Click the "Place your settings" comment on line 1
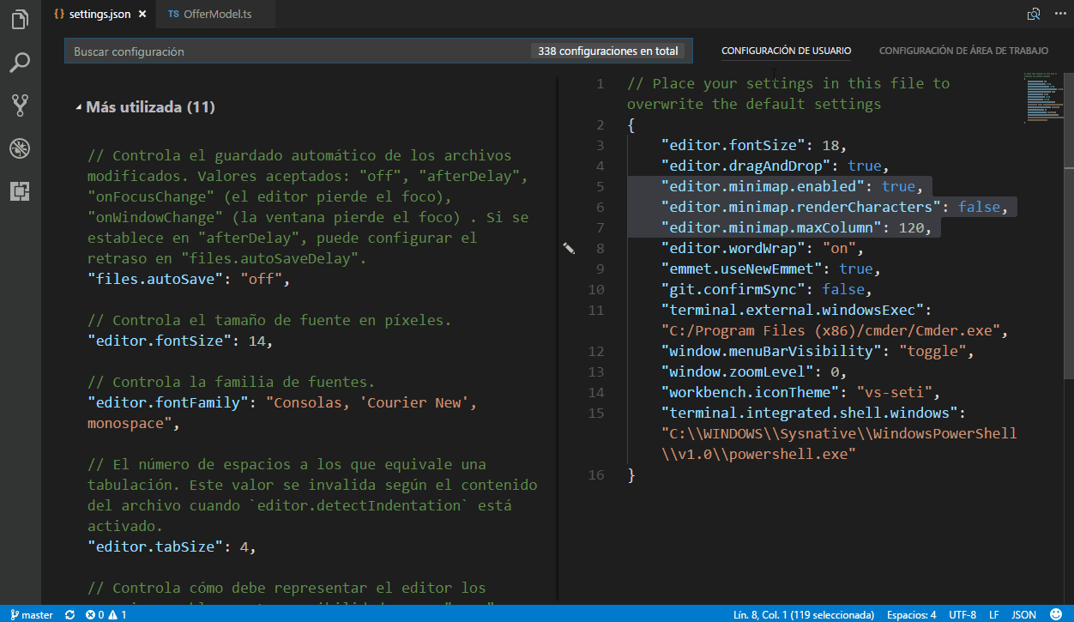Screen dimensions: 1074x622 (x=788, y=94)
